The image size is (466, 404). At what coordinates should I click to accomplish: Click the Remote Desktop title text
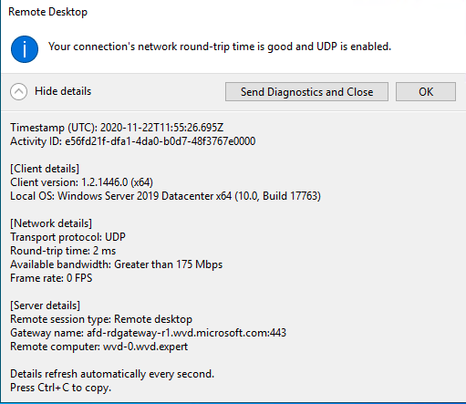48,12
